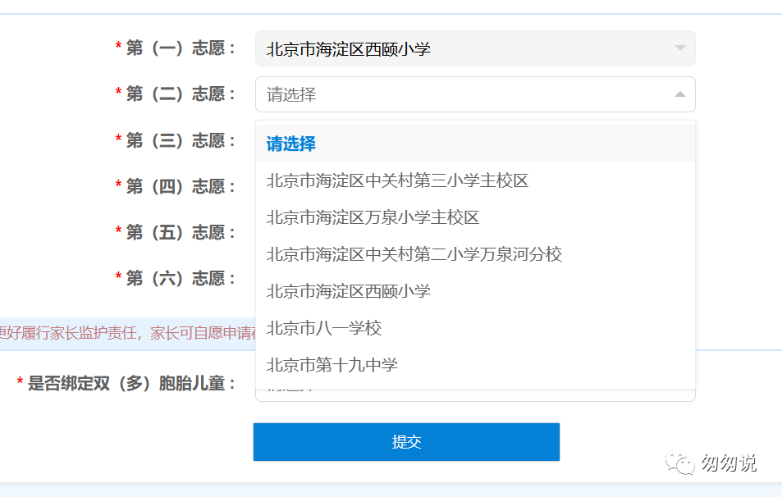Click the down arrow in first choice field
The width and height of the screenshot is (782, 497).
tap(679, 48)
